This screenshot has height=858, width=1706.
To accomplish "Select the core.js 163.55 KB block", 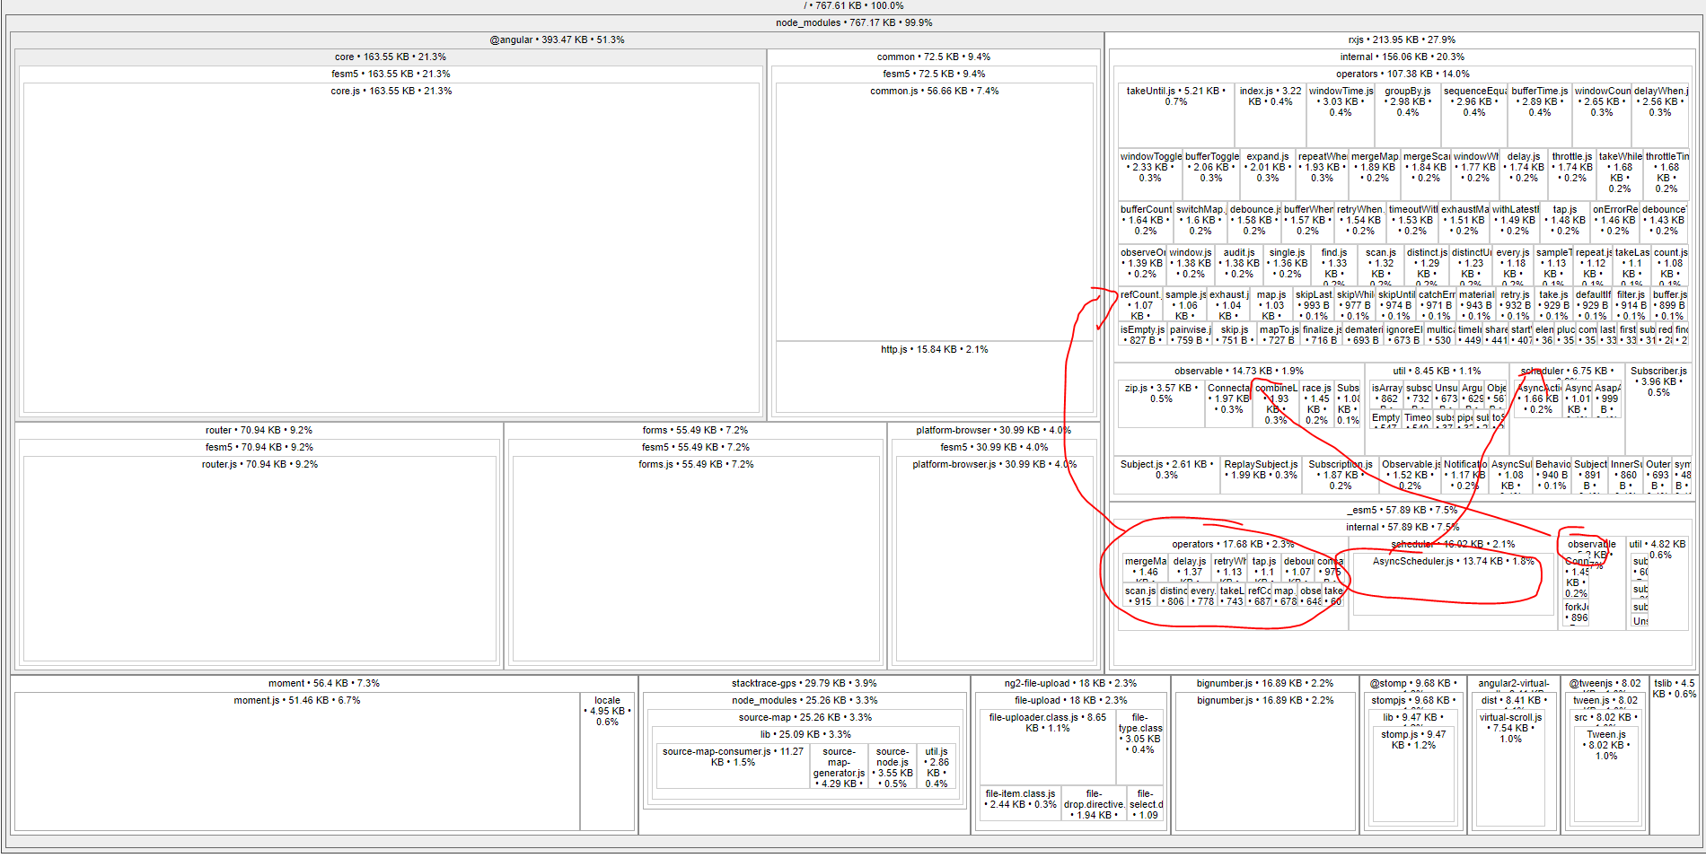I will (391, 248).
